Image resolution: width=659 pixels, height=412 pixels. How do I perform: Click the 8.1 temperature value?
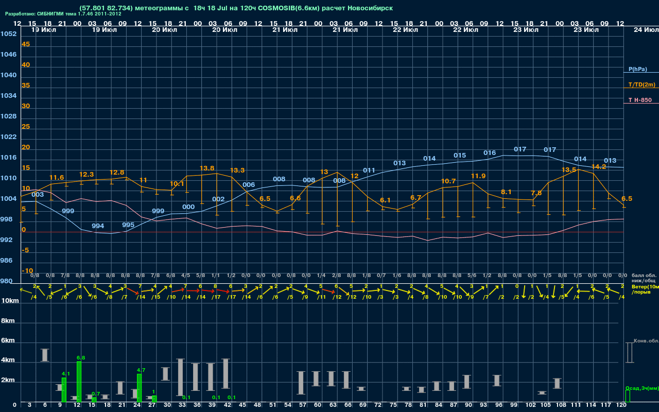pyautogui.click(x=507, y=192)
